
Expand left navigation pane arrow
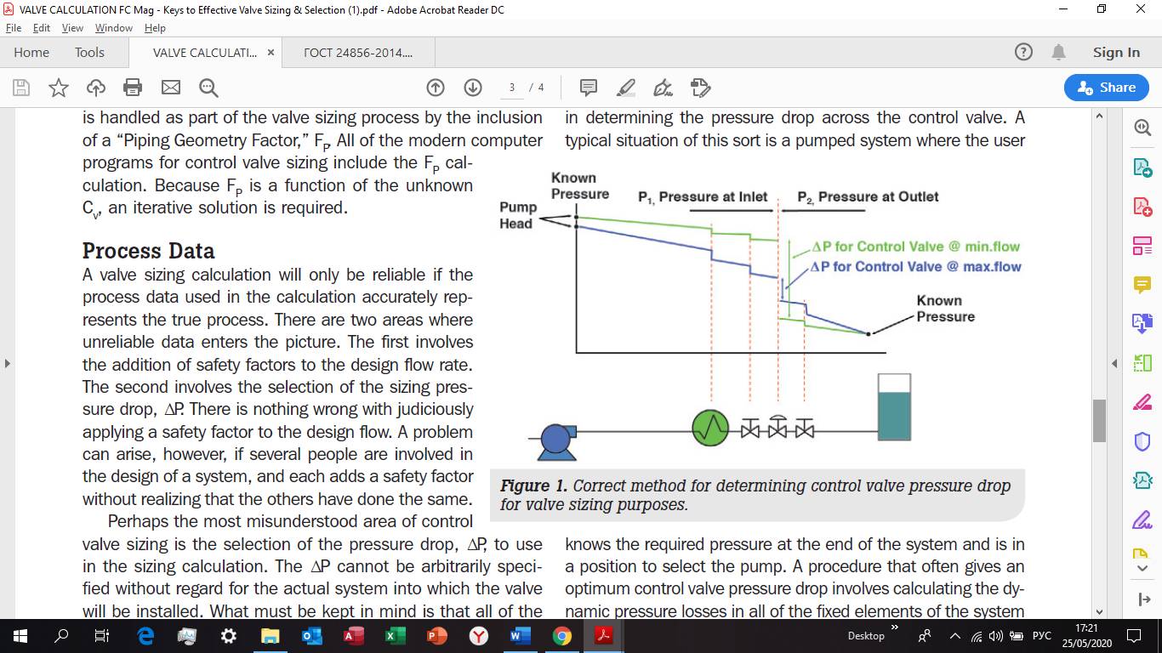(8, 363)
